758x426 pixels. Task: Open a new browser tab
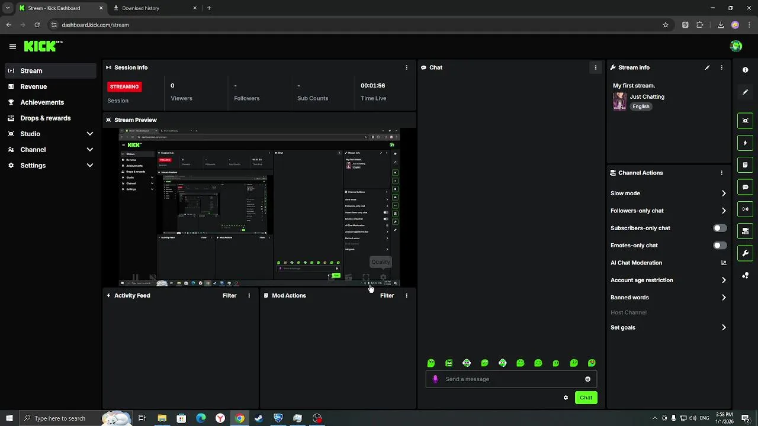(x=209, y=8)
